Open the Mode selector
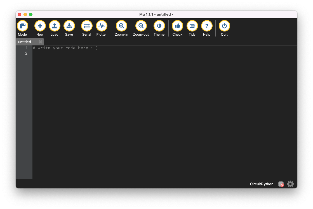Screen dimensions: 313x209 pyautogui.click(x=22, y=28)
